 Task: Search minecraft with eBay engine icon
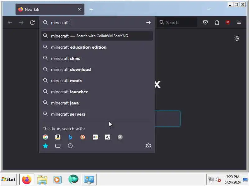95,137
